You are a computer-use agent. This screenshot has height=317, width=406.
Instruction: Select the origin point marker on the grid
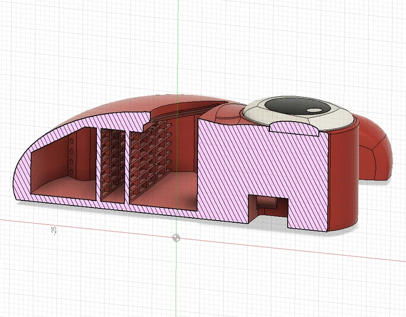(176, 238)
